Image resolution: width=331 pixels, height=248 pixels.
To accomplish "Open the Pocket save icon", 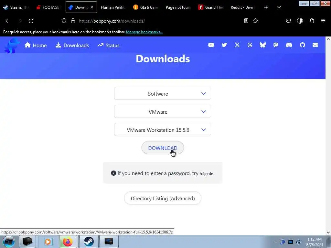I will click(x=288, y=21).
